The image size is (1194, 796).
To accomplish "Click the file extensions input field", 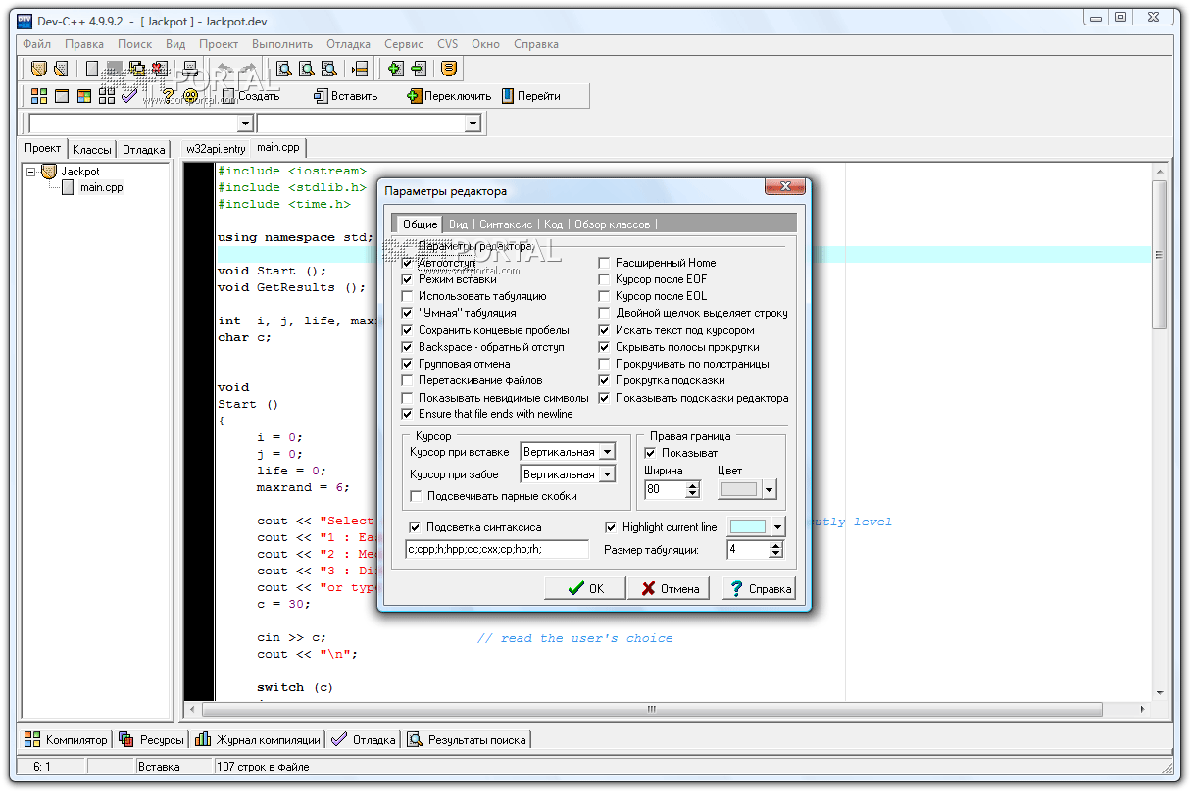I will tap(496, 549).
